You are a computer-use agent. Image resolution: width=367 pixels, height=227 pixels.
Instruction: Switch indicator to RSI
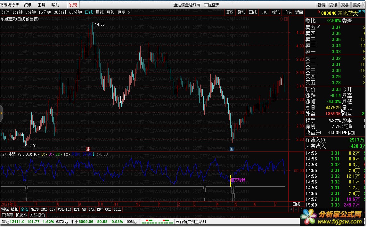(77, 209)
